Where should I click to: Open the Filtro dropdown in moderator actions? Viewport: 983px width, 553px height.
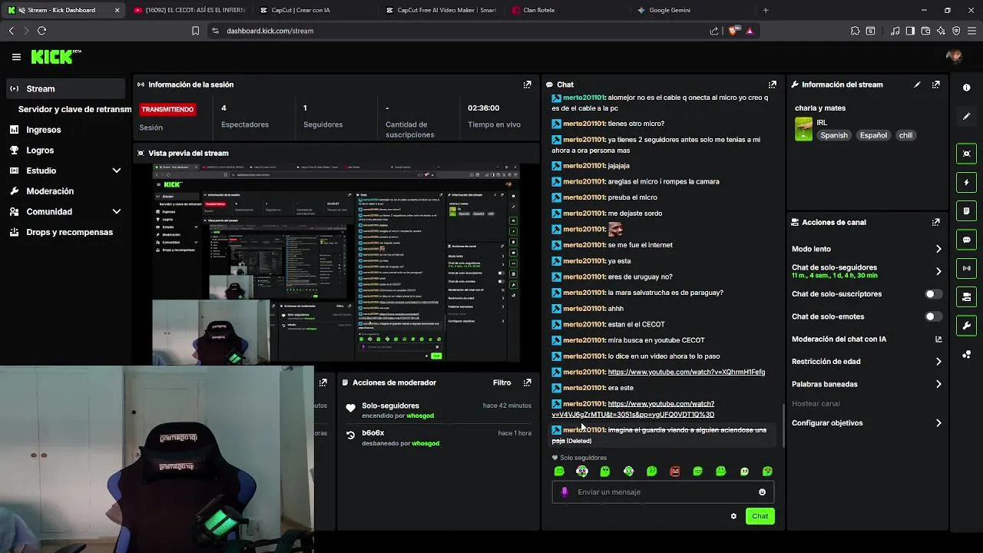[x=501, y=382]
